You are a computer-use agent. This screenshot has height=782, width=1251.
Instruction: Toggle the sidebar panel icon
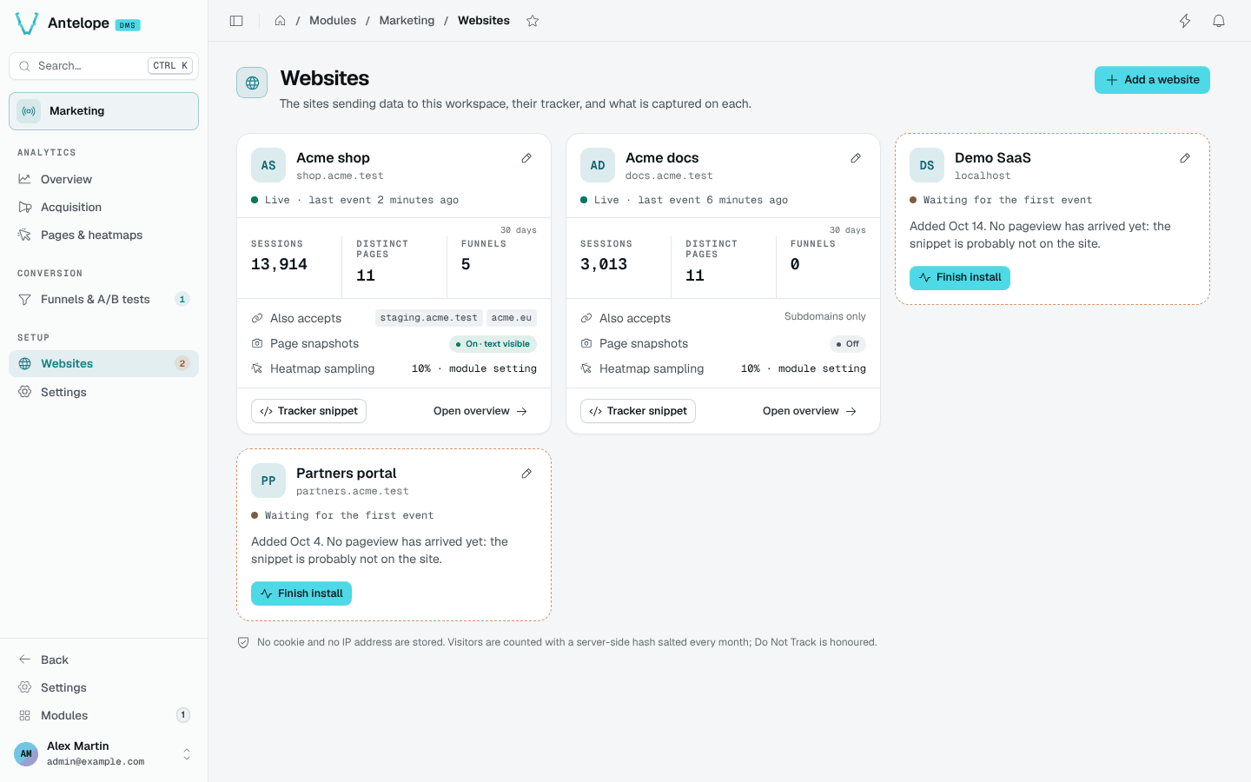click(236, 21)
